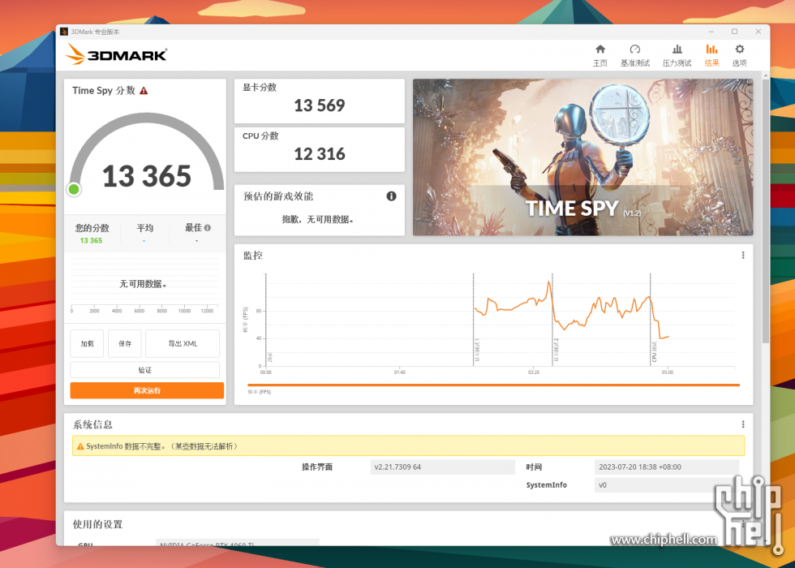
Task: Click the graphics test 1 marker line in chart
Action: (x=473, y=320)
